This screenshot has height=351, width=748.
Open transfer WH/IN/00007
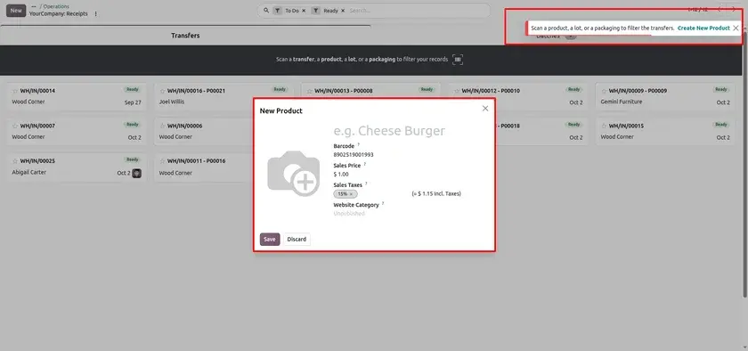(x=77, y=131)
